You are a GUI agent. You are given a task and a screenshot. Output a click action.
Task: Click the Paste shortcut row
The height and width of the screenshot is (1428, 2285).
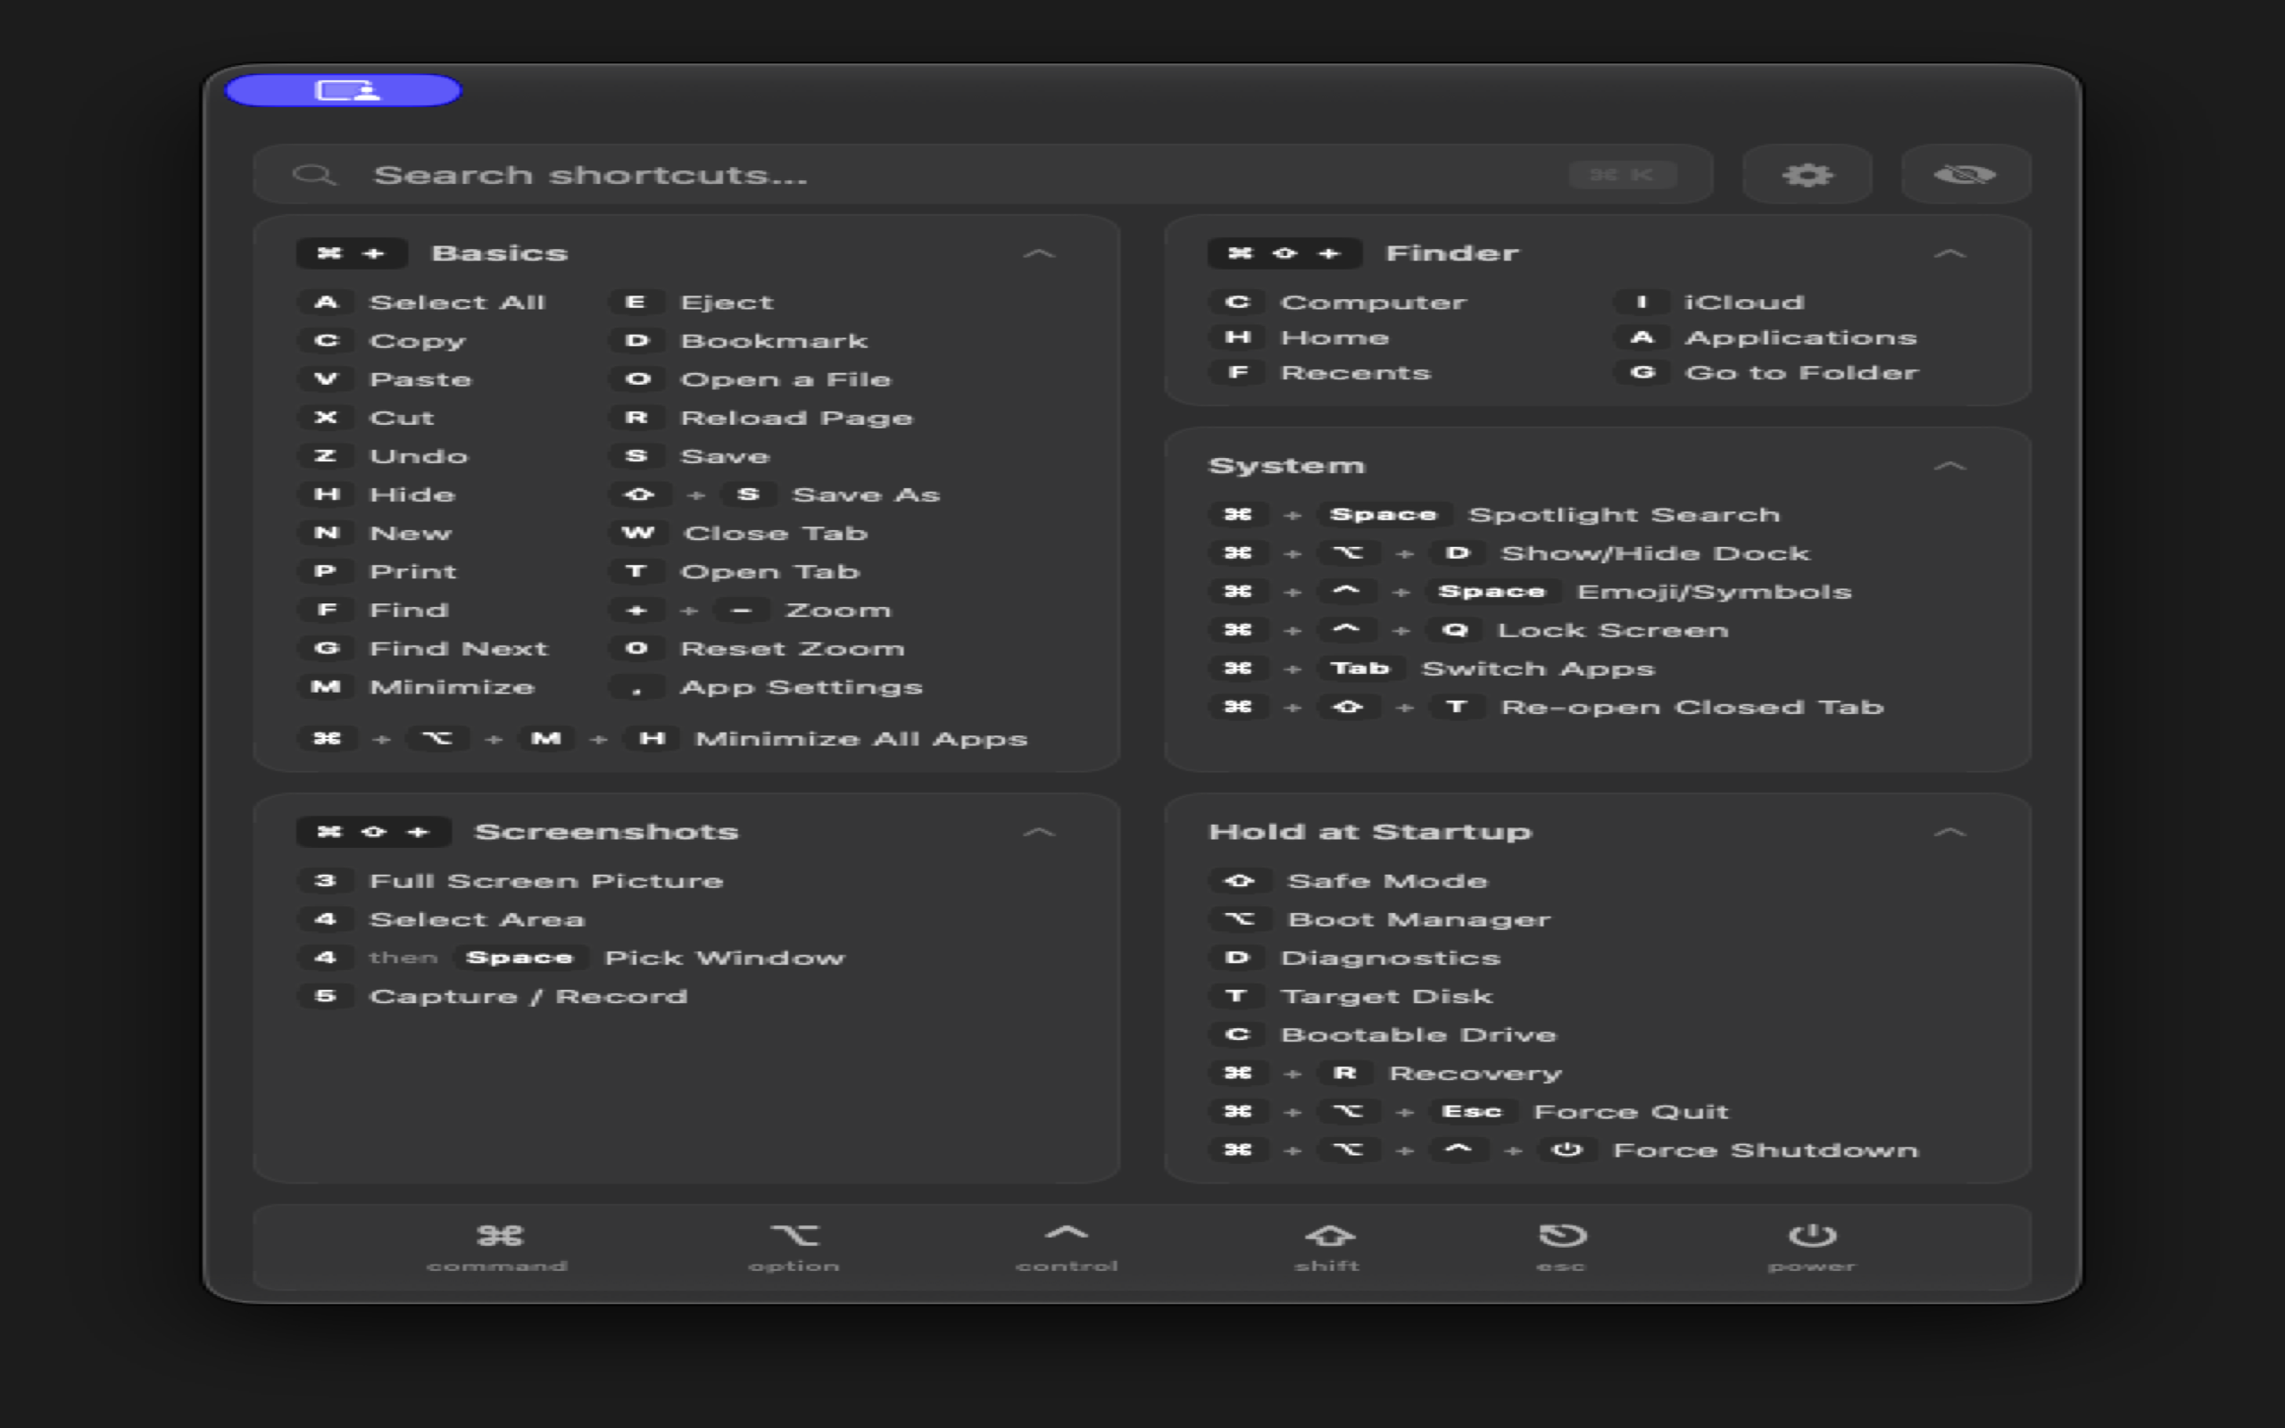point(386,379)
